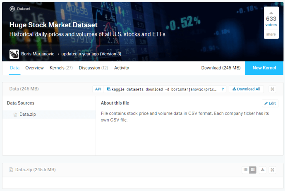Open the Kernels (27) tab
285x191 pixels.
pyautogui.click(x=61, y=68)
